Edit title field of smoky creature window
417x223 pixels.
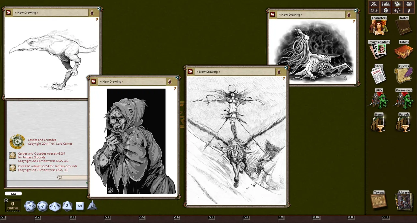[311, 15]
